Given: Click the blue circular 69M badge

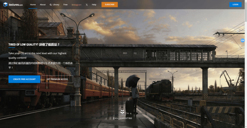Looking at the screenshot, I should click(242, 40).
